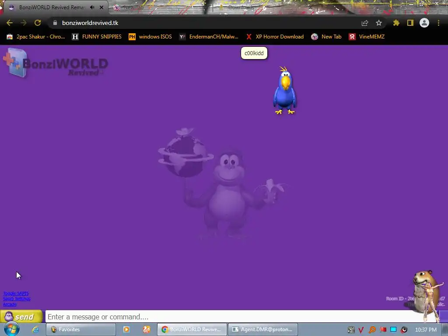Open the Favorites taskbar item

[81, 329]
